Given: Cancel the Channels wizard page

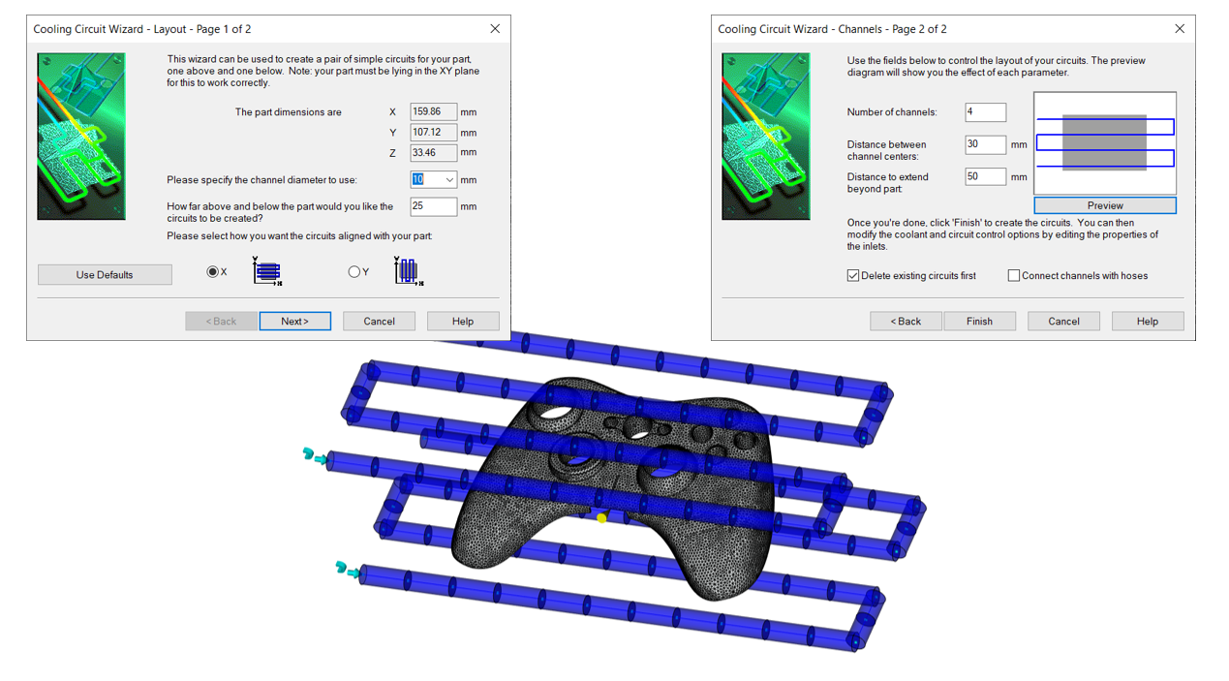Looking at the screenshot, I should (x=1063, y=322).
